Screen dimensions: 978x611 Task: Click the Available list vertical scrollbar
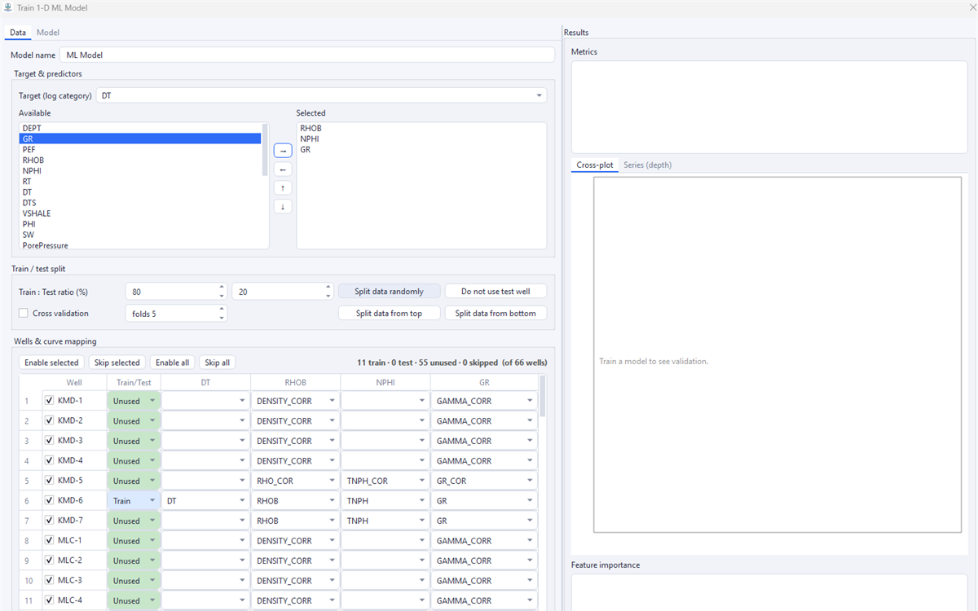click(265, 149)
